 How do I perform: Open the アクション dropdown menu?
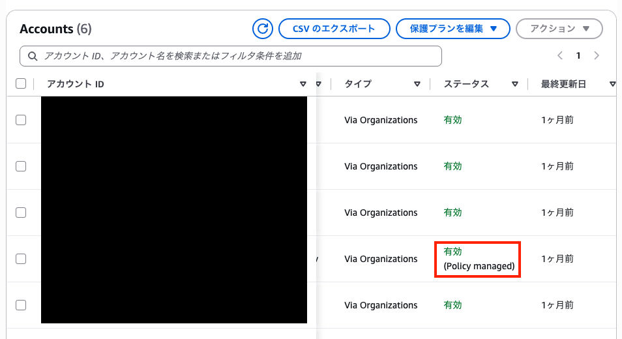559,29
